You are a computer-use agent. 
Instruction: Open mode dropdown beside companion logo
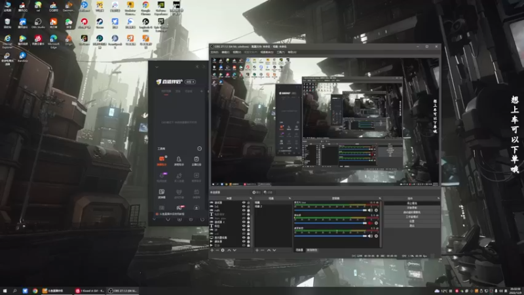[191, 81]
